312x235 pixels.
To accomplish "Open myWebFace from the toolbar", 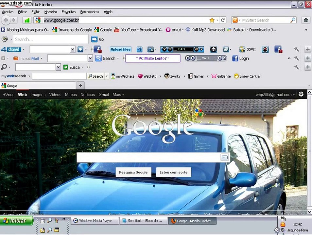I will point(123,76).
